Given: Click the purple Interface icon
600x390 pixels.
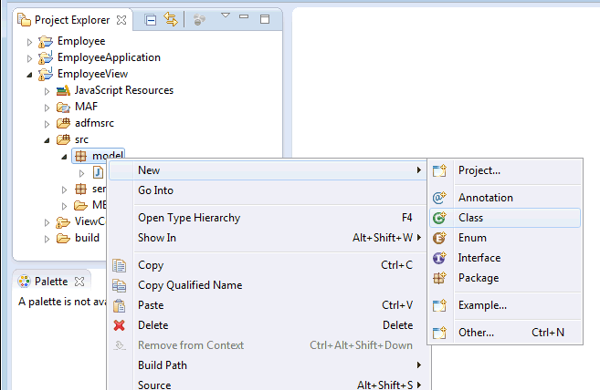Looking at the screenshot, I should point(439,258).
